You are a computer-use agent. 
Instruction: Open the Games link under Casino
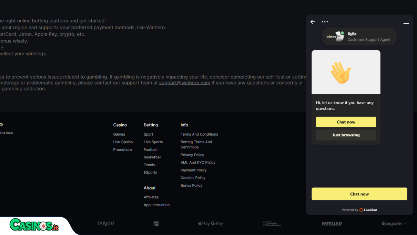[x=119, y=134]
